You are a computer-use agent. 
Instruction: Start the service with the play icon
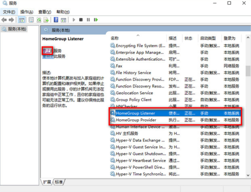74,19
